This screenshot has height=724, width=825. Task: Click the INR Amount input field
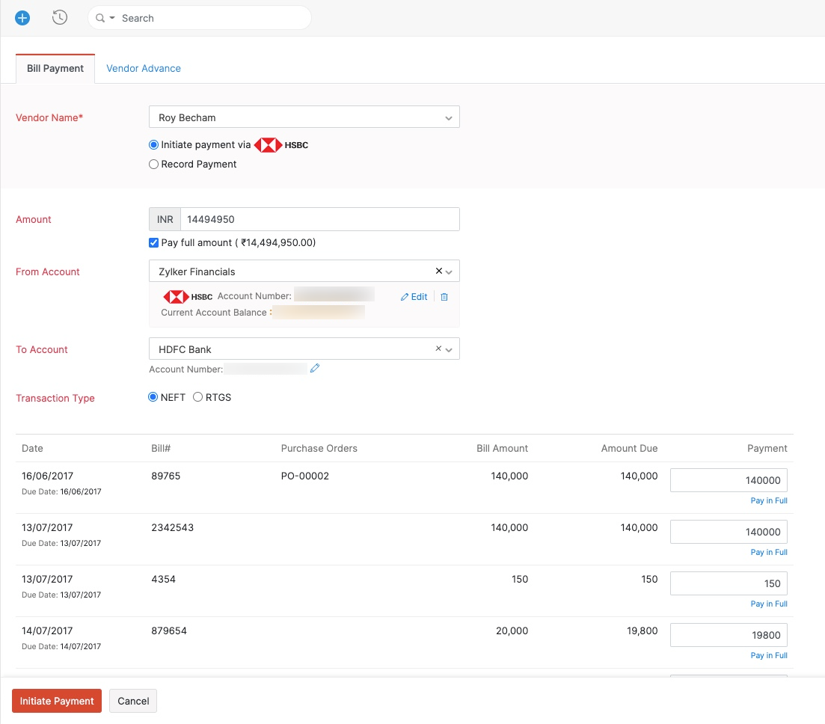click(319, 219)
